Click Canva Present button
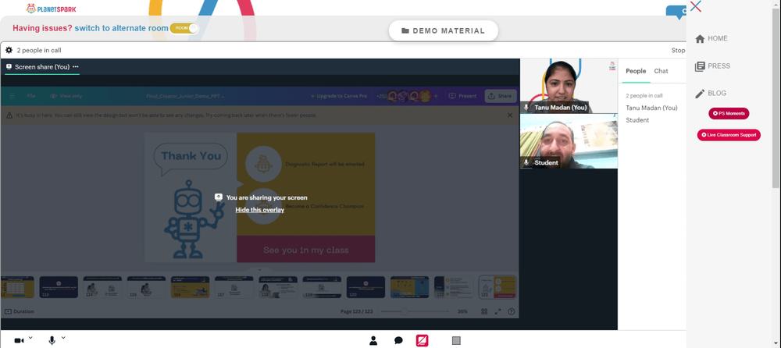This screenshot has width=781, height=348. click(x=462, y=96)
